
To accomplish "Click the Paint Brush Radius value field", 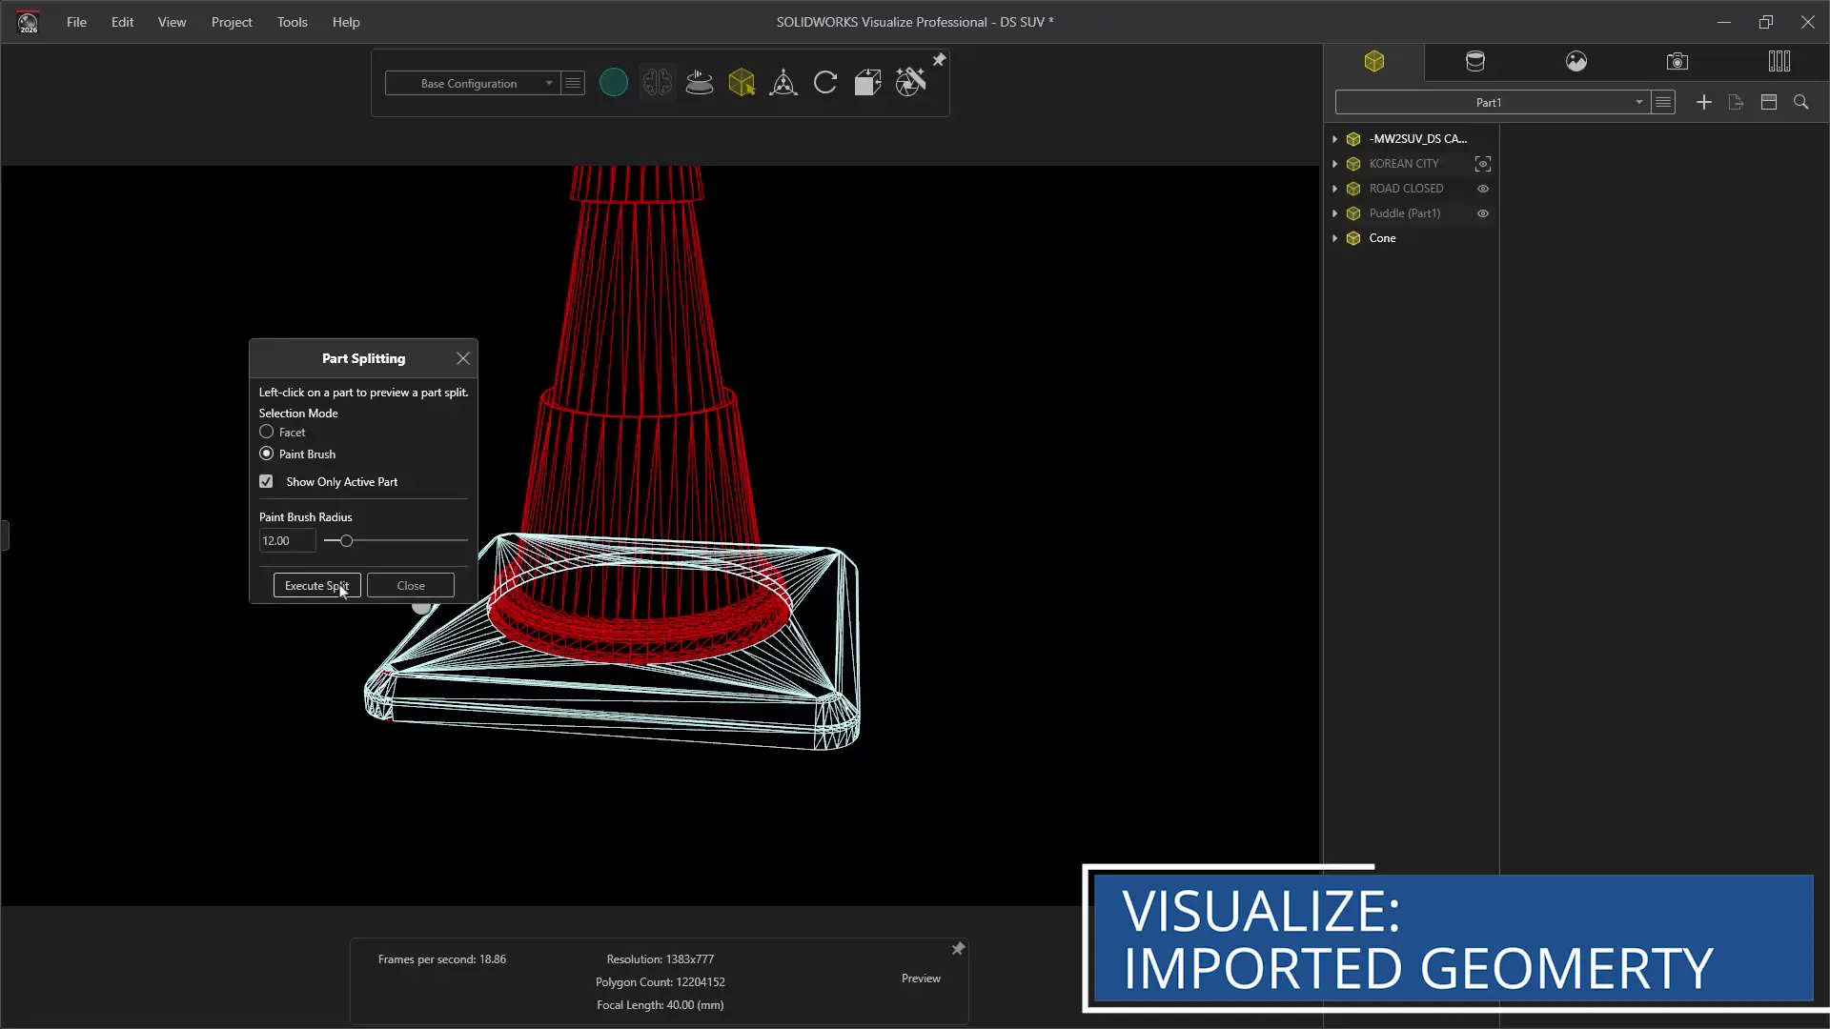I will pos(287,540).
